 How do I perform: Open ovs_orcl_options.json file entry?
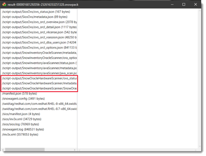tap(39, 47)
